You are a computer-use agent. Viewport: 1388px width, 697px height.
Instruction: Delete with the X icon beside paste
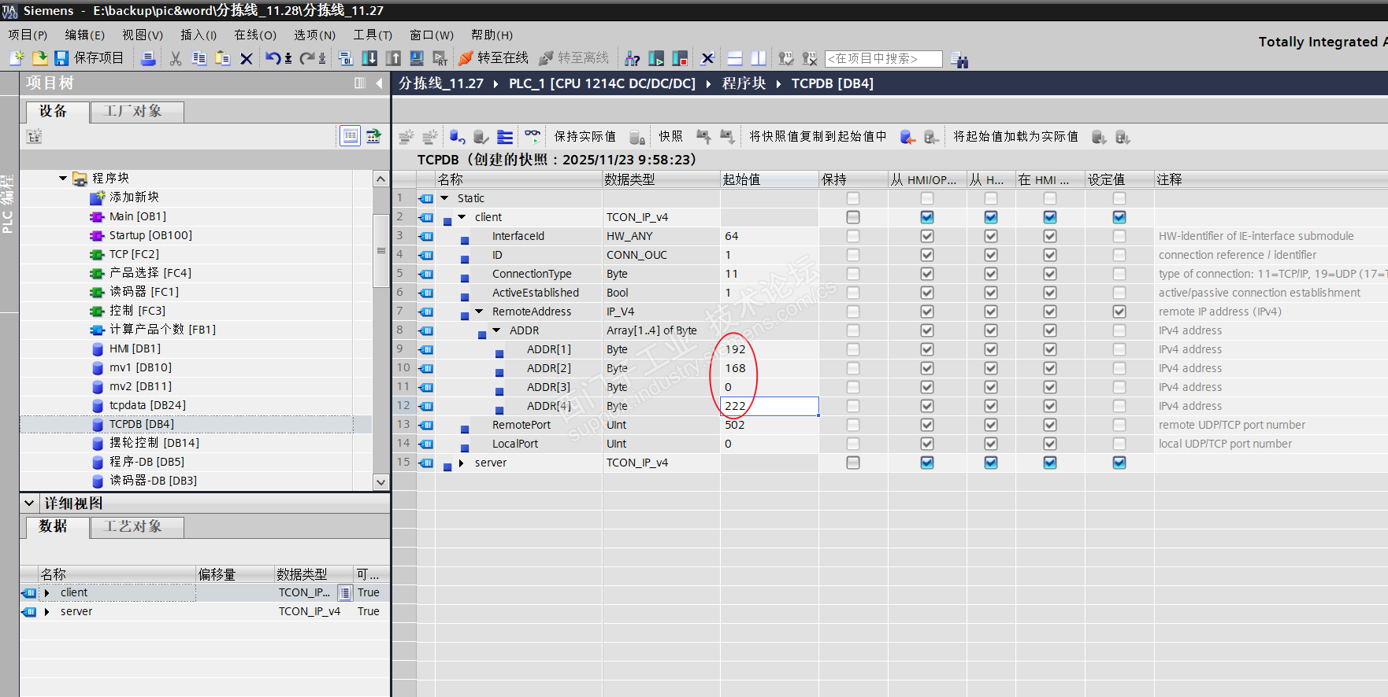(247, 58)
